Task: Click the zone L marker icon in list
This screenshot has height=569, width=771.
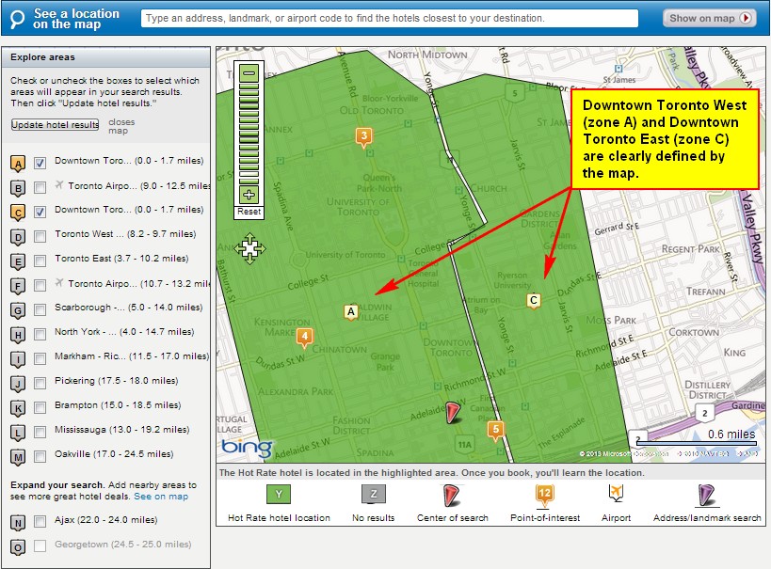Action: coord(18,433)
